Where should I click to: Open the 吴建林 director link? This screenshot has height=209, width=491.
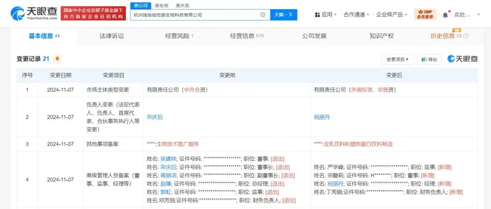pos(169,159)
